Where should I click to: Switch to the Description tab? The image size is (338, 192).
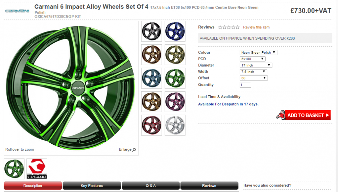(x=33, y=186)
